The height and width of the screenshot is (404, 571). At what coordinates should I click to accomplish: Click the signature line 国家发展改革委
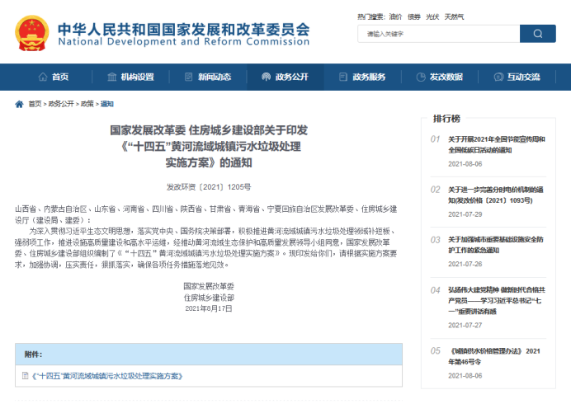[x=209, y=286]
